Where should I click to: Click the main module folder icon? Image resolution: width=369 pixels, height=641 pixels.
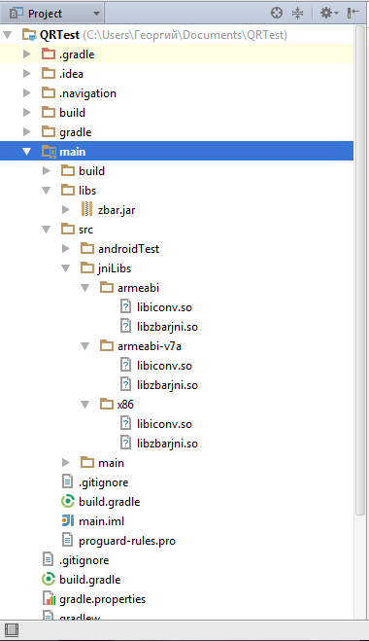[49, 152]
